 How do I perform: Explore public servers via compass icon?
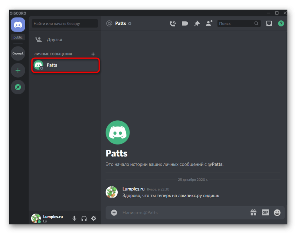point(18,87)
